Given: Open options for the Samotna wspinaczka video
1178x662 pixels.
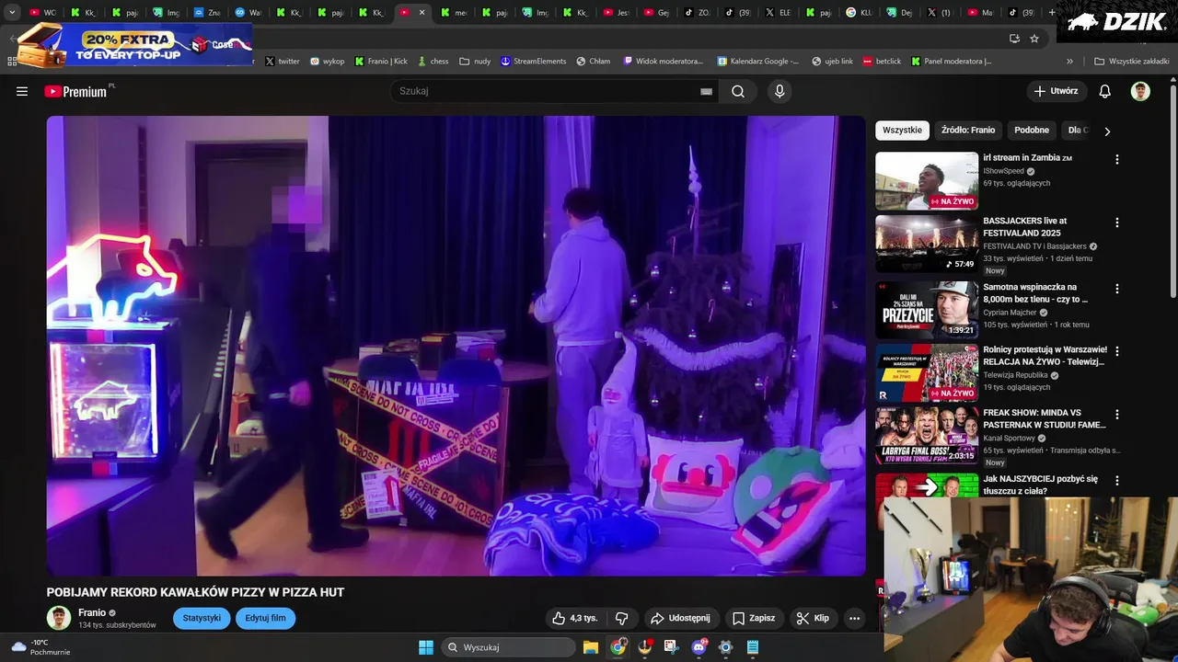Looking at the screenshot, I should [x=1117, y=288].
